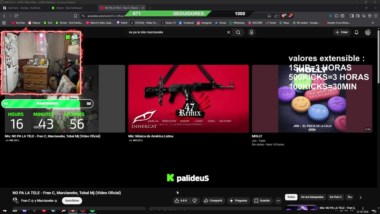This screenshot has height=214, width=380.
Task: Toggle the browser sidebar panel icon
Action: tap(352, 16)
